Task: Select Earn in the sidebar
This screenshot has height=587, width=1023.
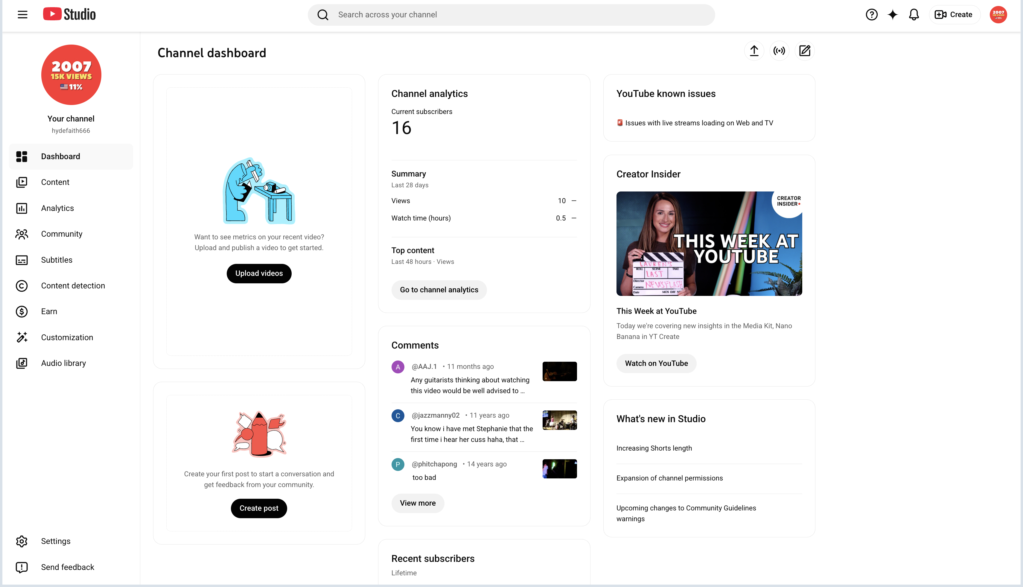Action: pos(71,312)
